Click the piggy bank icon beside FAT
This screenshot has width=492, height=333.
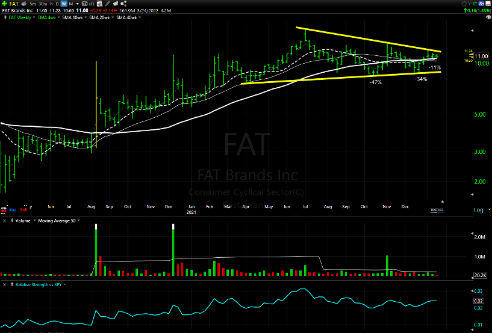tap(24, 4)
